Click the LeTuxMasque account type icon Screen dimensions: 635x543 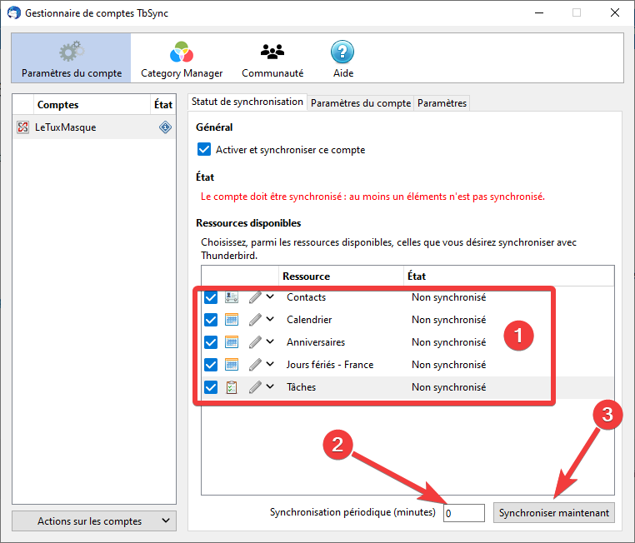click(x=23, y=127)
